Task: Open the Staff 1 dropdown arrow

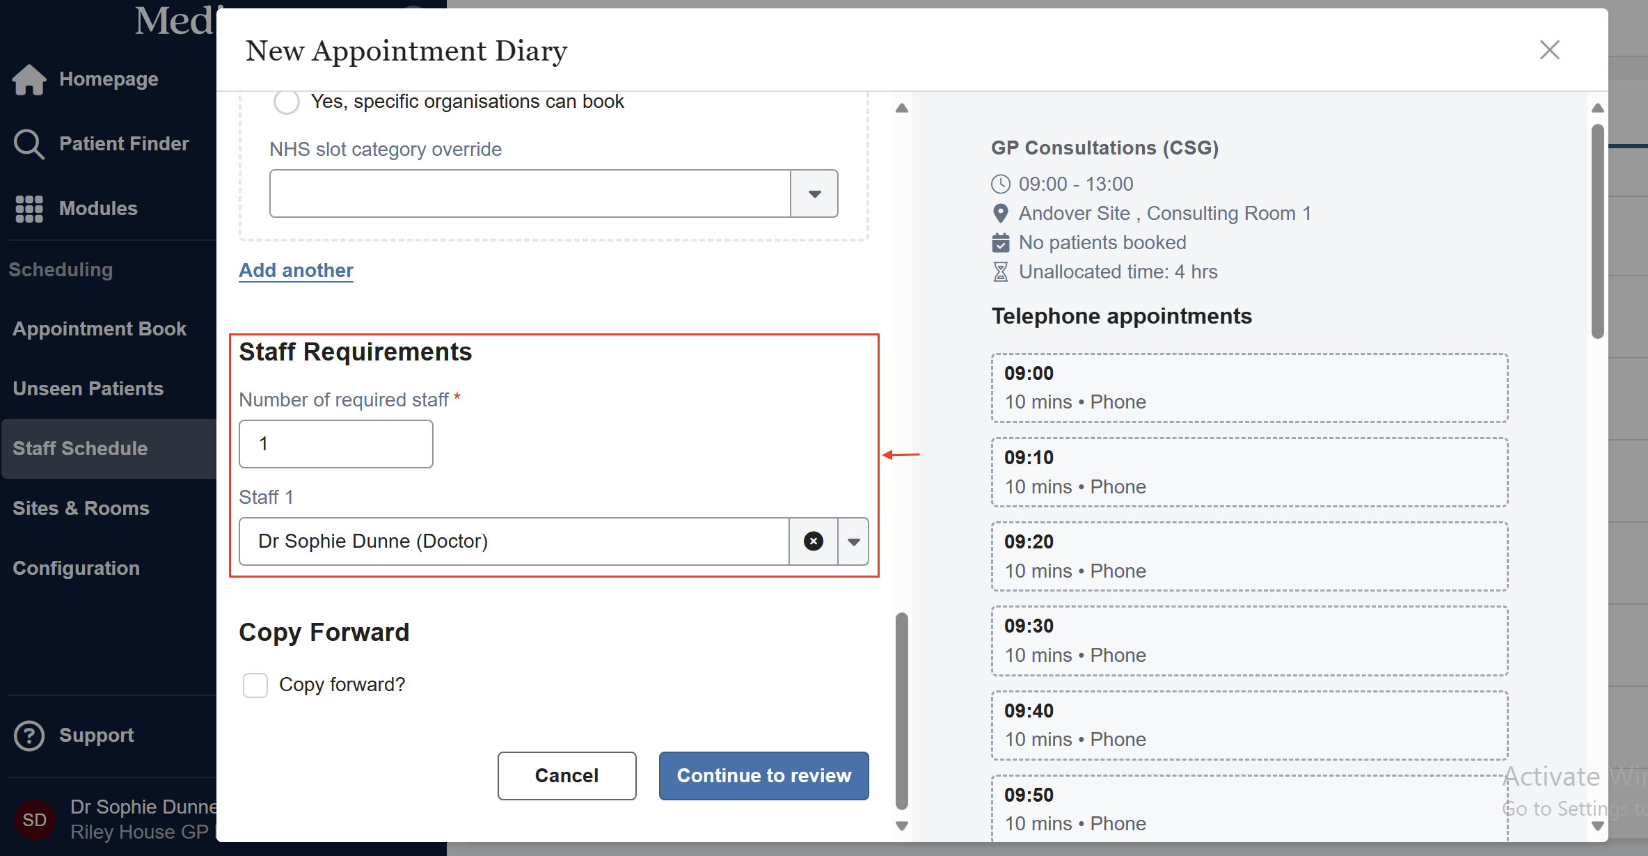Action: coord(853,541)
